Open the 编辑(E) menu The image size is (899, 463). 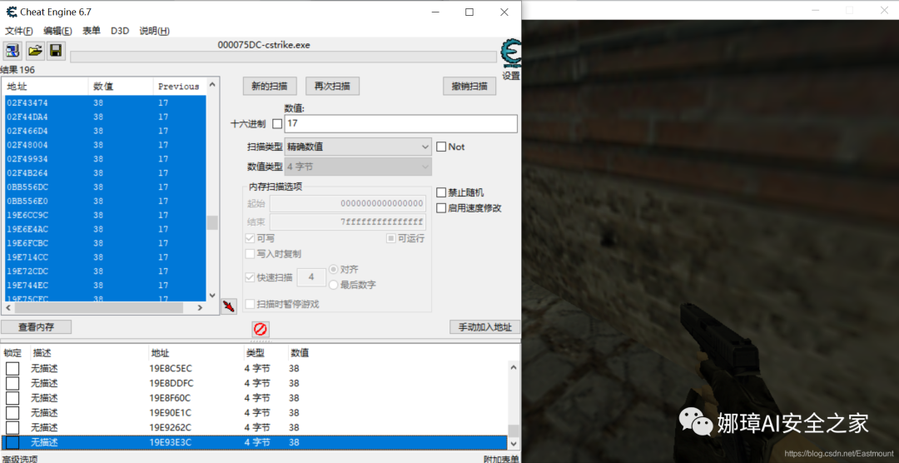(x=58, y=31)
